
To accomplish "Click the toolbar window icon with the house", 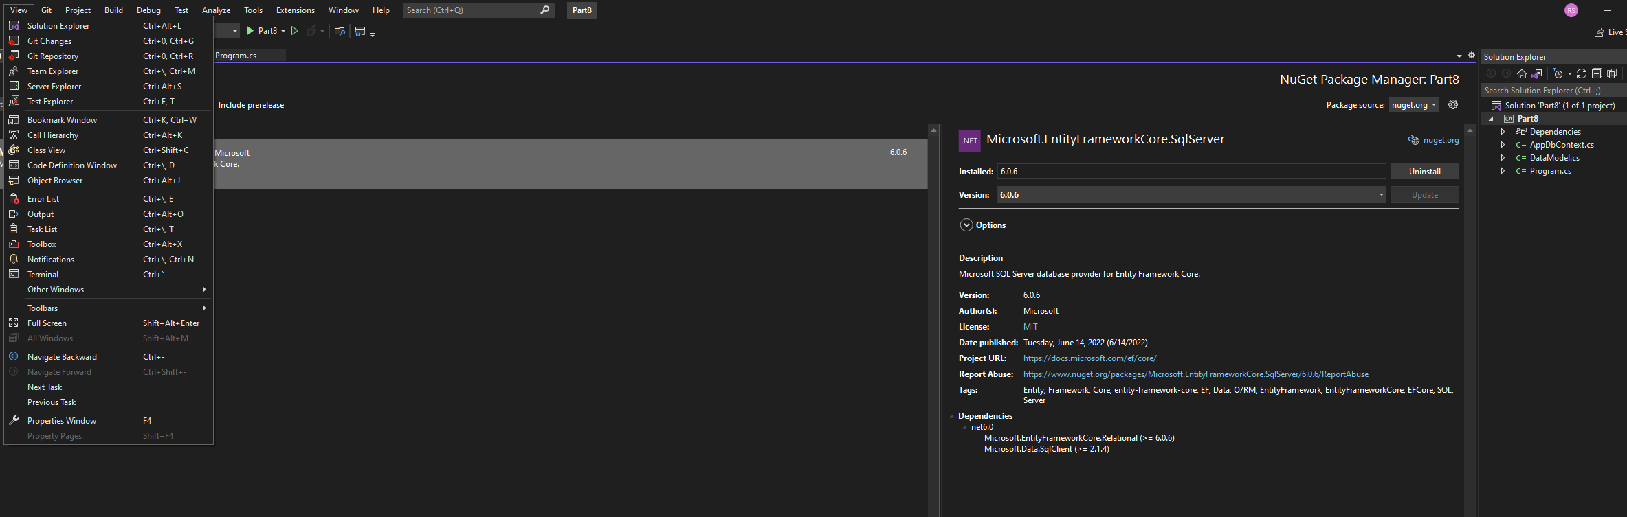I will coord(360,31).
